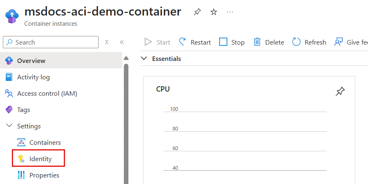Screen dimensions: 368x184
Task: Pin msdocs-aci-demo-container to favorites
Action: click(197, 12)
